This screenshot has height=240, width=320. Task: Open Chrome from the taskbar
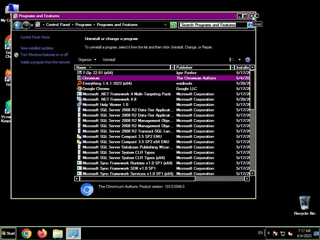(x=27, y=233)
